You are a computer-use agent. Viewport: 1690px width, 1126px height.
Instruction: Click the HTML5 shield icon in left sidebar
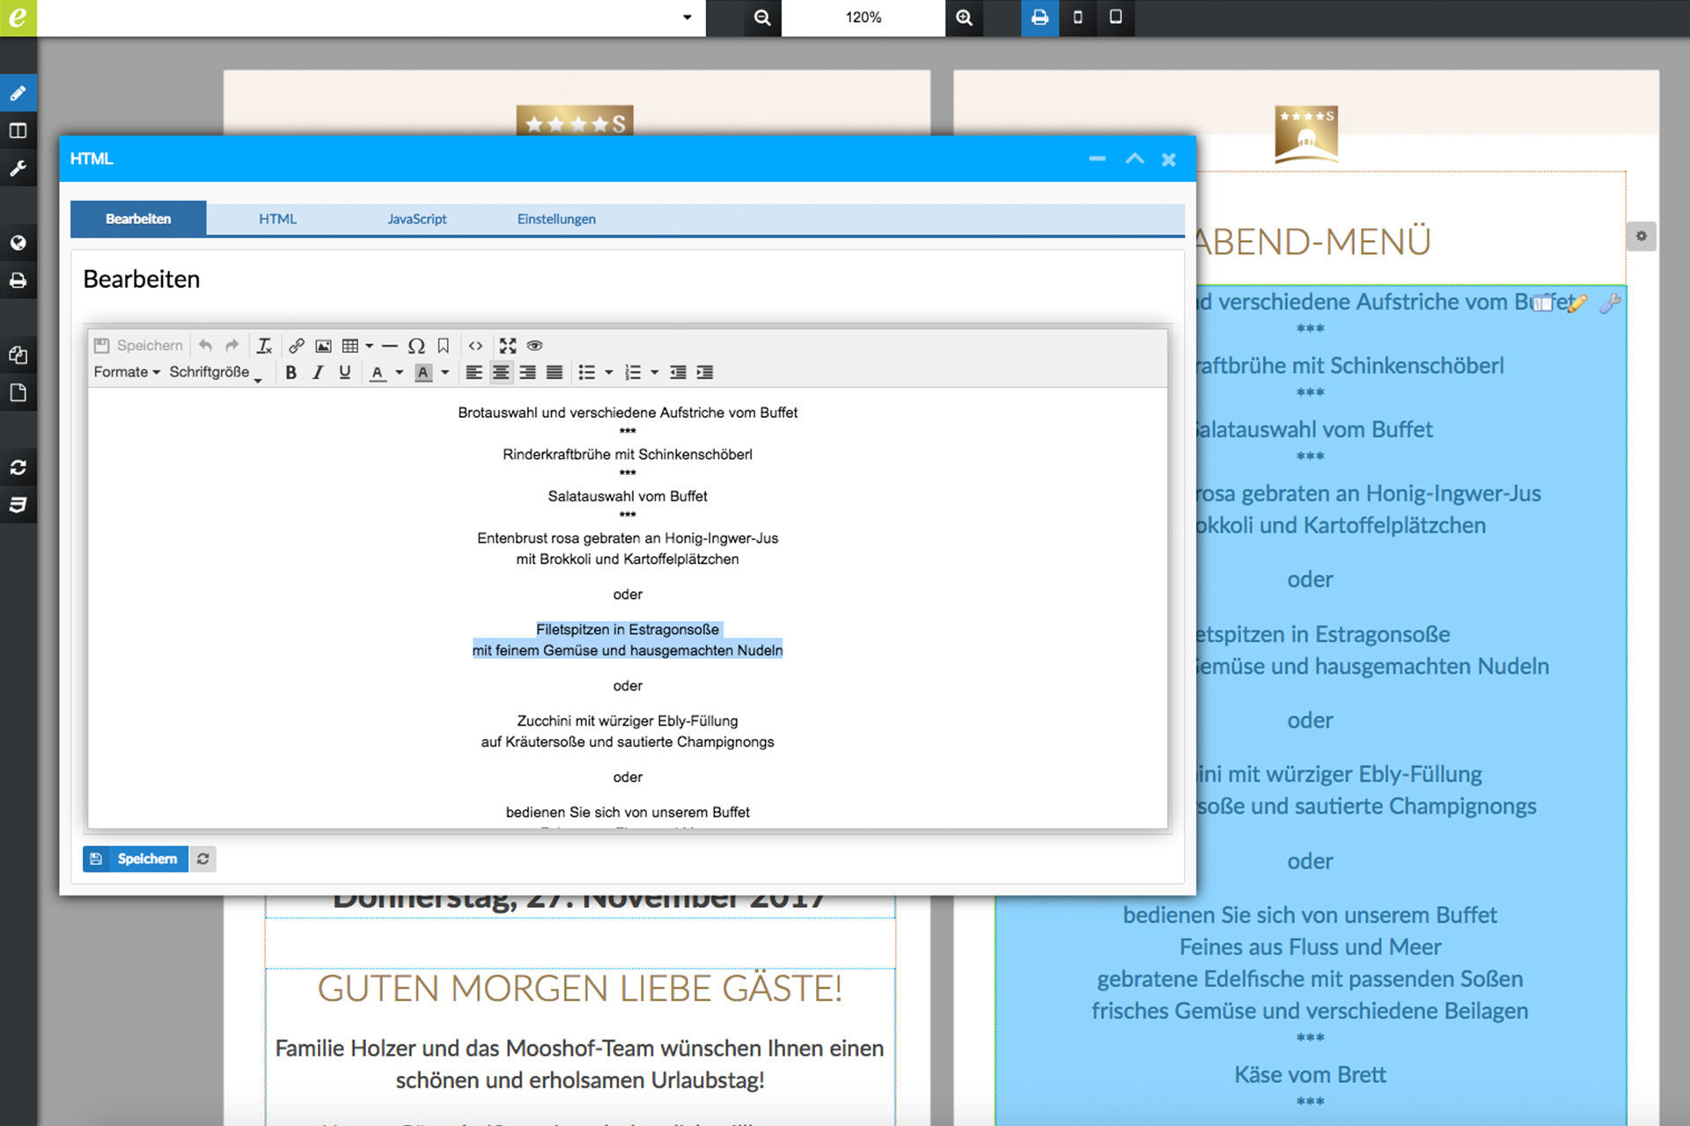tap(18, 505)
